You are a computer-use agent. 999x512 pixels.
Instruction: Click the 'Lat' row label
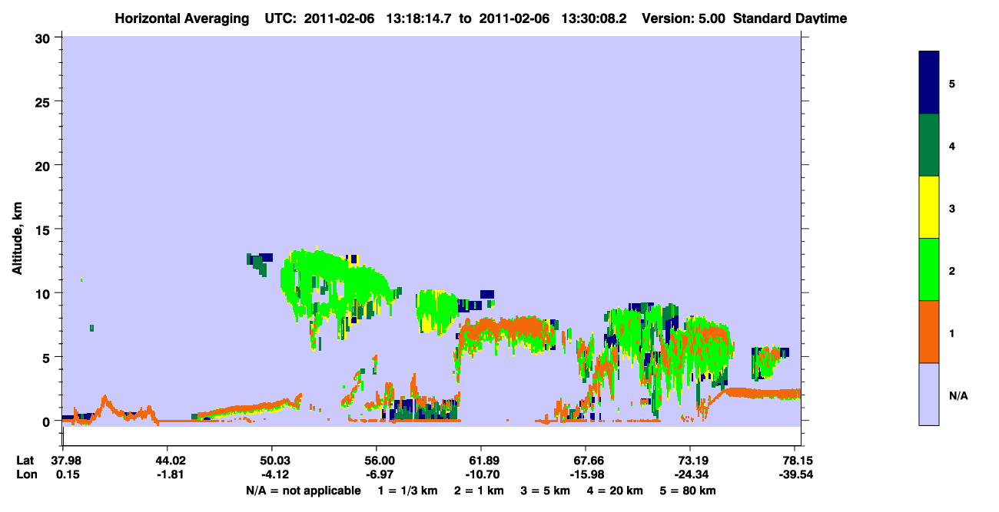[x=25, y=461]
